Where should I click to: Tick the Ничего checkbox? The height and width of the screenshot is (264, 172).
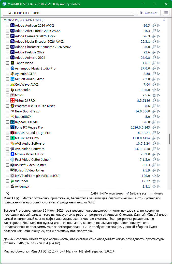coord(151,193)
